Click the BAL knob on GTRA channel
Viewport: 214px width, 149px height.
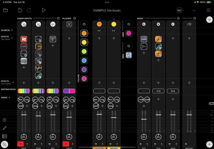click(38, 137)
